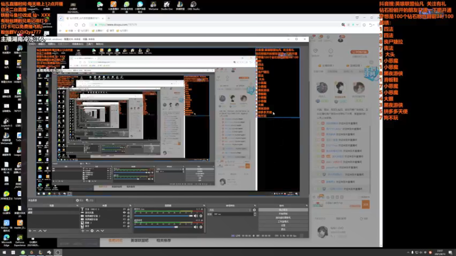Toggle visibility of the second source

click(124, 213)
